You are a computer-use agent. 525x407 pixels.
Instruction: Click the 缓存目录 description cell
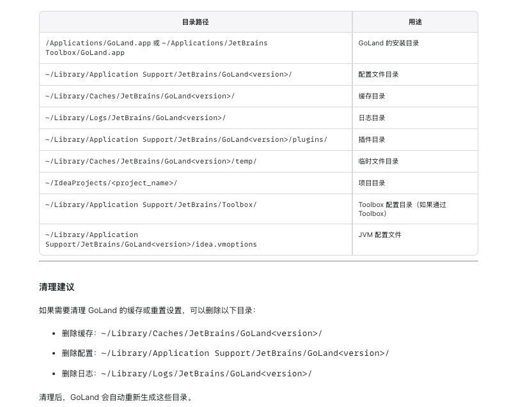[415, 96]
